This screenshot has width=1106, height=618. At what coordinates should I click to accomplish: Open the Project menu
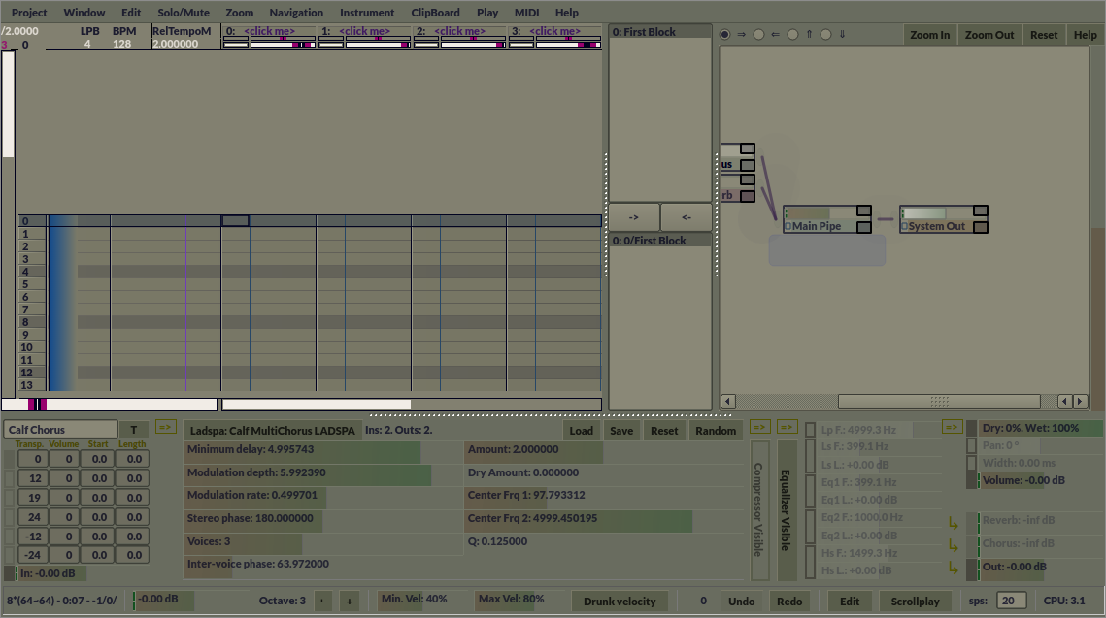pyautogui.click(x=28, y=13)
